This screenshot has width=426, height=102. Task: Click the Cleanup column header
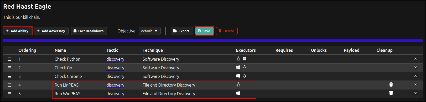coord(385,50)
